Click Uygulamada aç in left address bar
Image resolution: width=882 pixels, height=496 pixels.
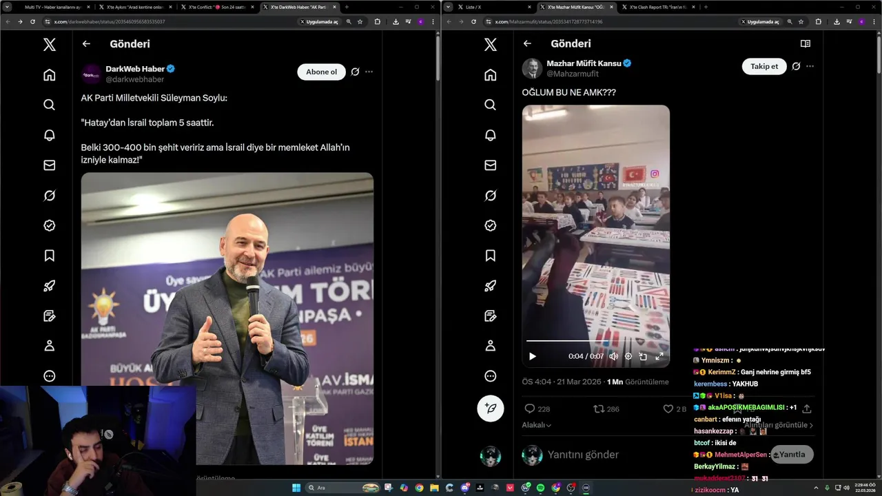pyautogui.click(x=319, y=21)
